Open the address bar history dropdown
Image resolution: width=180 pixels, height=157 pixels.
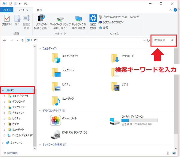coord(144,40)
